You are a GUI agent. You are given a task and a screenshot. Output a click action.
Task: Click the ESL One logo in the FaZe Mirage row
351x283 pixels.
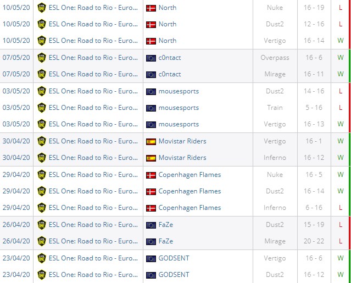(41, 241)
